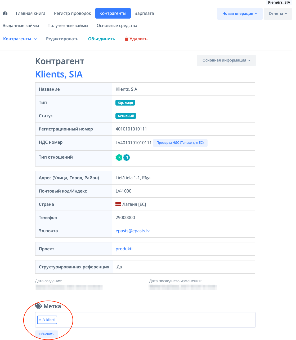
Task: Click the tag icon beside Метка
Action: 39,306
